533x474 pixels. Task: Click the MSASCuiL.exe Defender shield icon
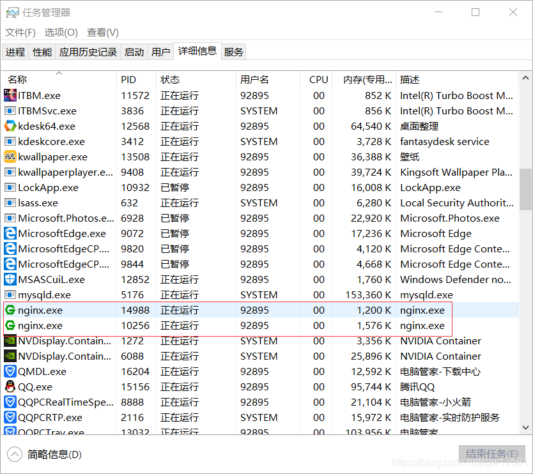[10, 279]
